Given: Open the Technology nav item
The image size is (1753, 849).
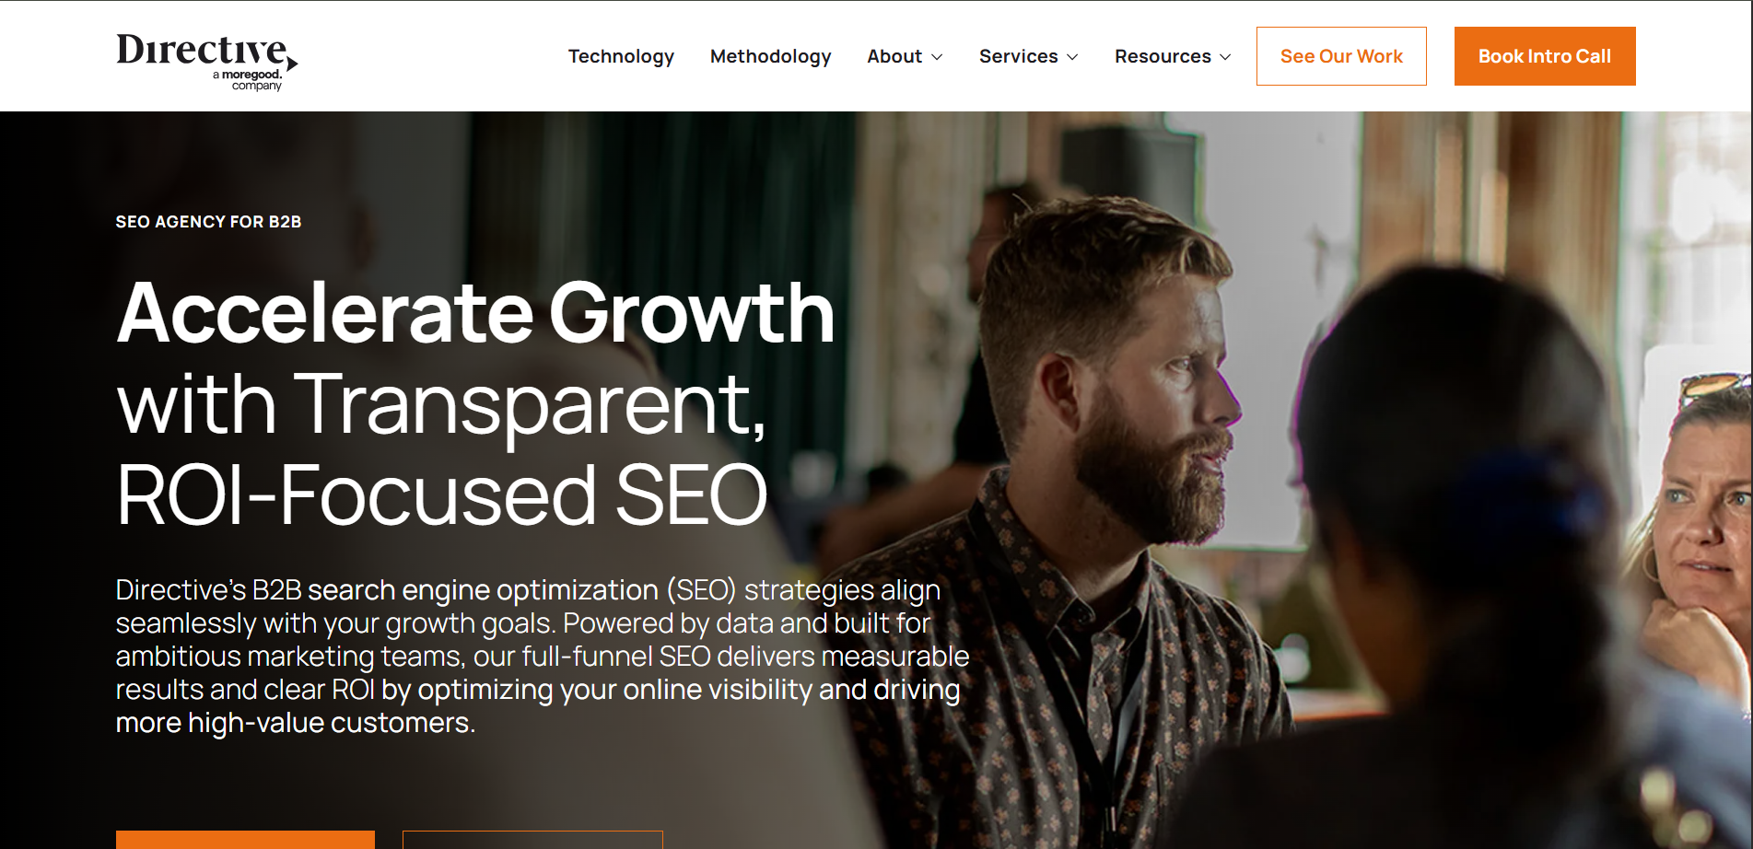Looking at the screenshot, I should (x=621, y=56).
